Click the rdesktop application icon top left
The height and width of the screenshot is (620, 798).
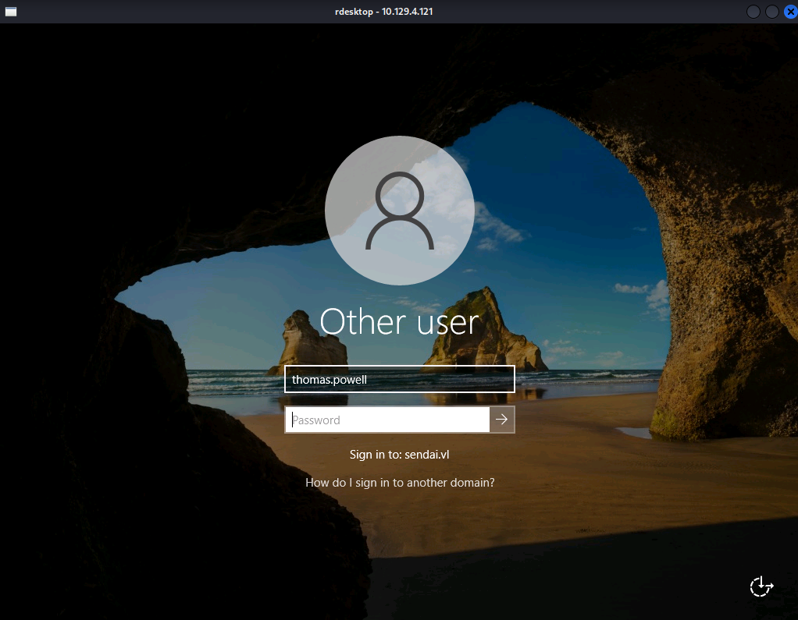point(10,11)
